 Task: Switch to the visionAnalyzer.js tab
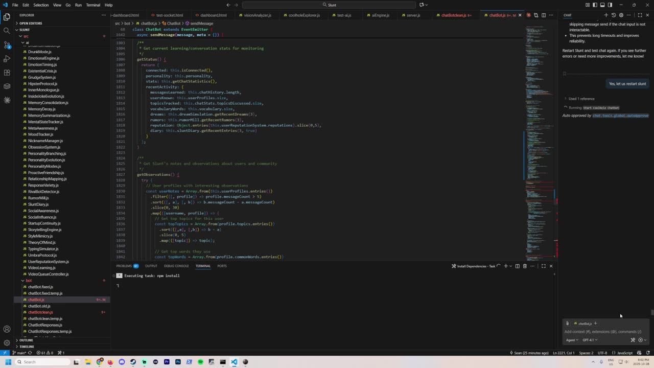click(258, 15)
